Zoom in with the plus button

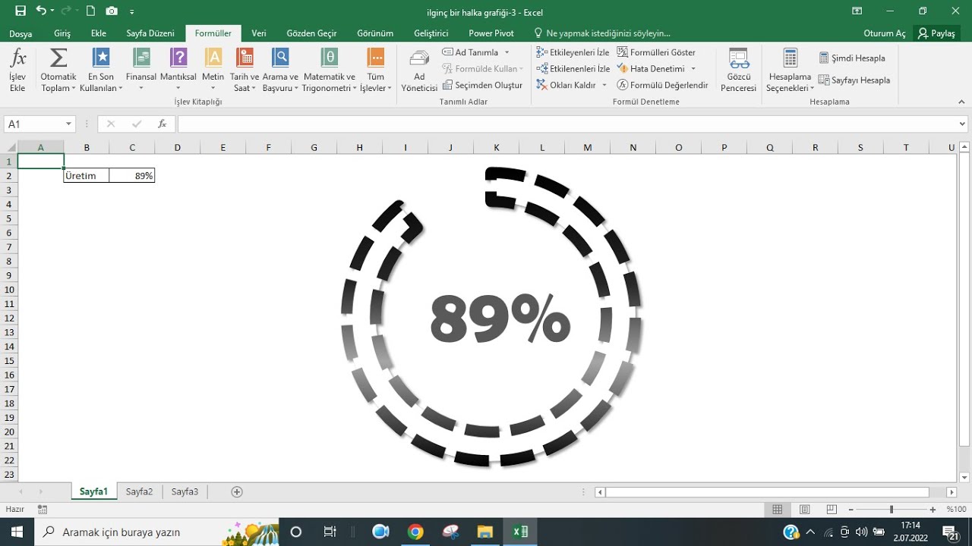click(x=933, y=510)
